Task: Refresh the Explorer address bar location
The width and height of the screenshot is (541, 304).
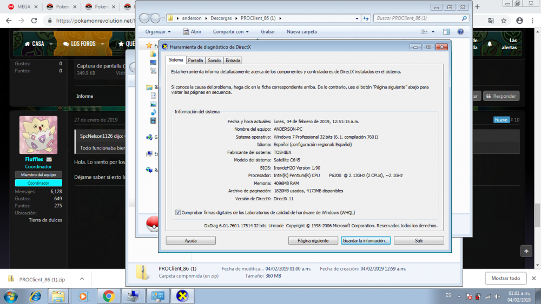Action: click(x=366, y=18)
